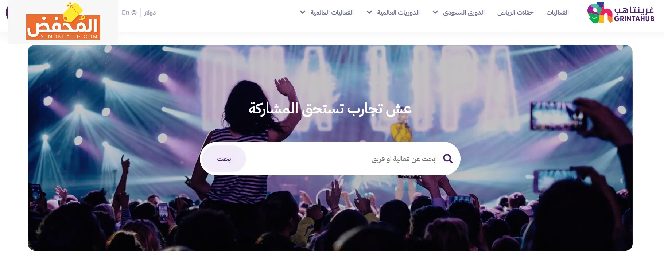Image resolution: width=664 pixels, height=257 pixels.
Task: Expand الدوريات العالمية chevron arrow
Action: pos(369,12)
